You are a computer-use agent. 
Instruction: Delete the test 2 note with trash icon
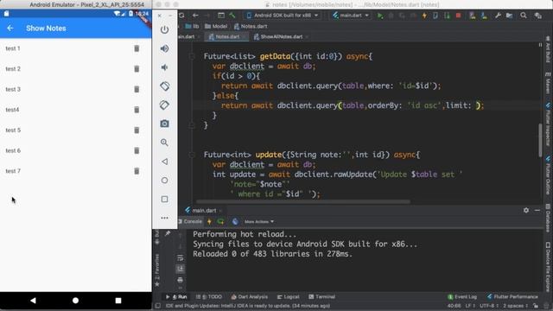pyautogui.click(x=137, y=69)
